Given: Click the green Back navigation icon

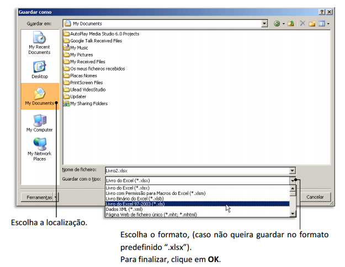Looking at the screenshot, I should [x=278, y=24].
